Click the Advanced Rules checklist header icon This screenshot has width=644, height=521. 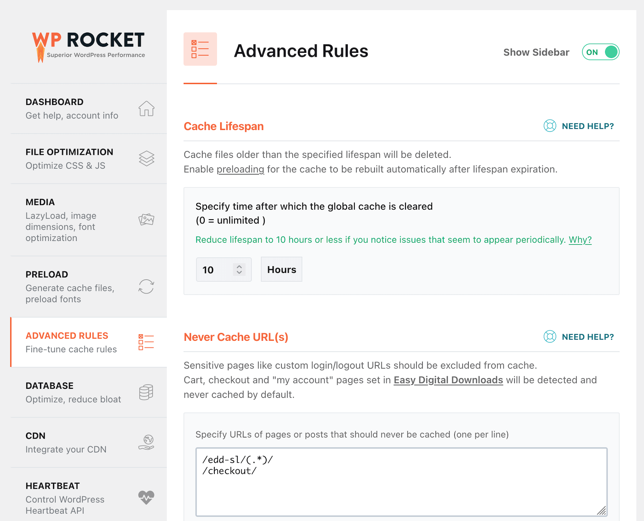(x=200, y=49)
